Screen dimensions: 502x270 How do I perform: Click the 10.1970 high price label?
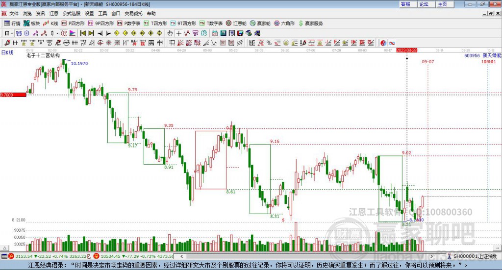[79, 63]
